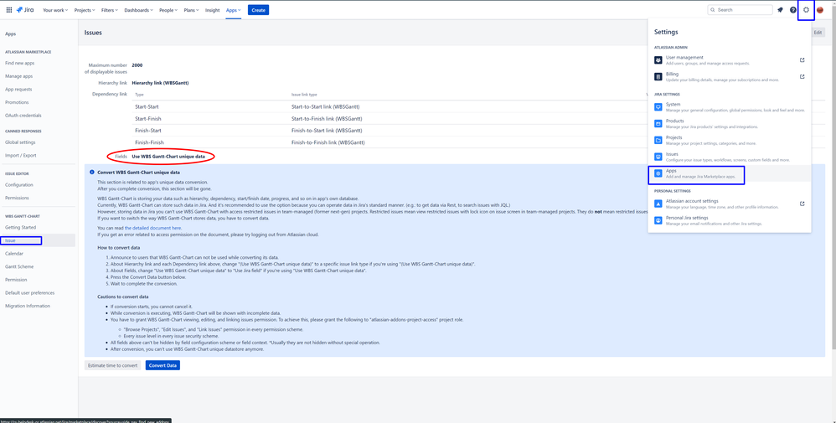This screenshot has height=423, width=836.
Task: Click Hierarchy link (WBSGantt) value
Action: tap(160, 83)
